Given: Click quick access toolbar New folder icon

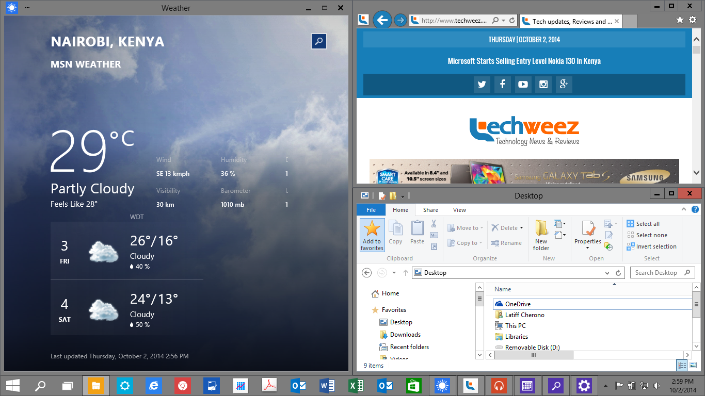Looking at the screenshot, I should pos(393,196).
